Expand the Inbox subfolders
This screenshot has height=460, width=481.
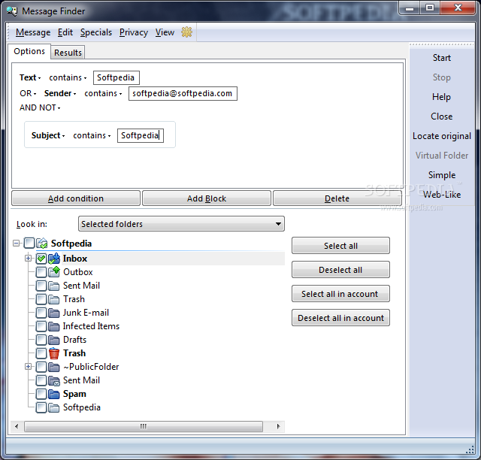pyautogui.click(x=29, y=259)
